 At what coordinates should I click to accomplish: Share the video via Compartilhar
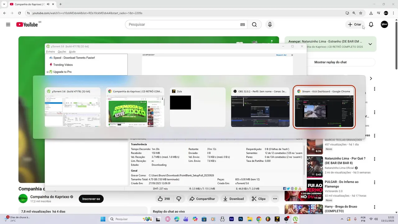(x=202, y=199)
